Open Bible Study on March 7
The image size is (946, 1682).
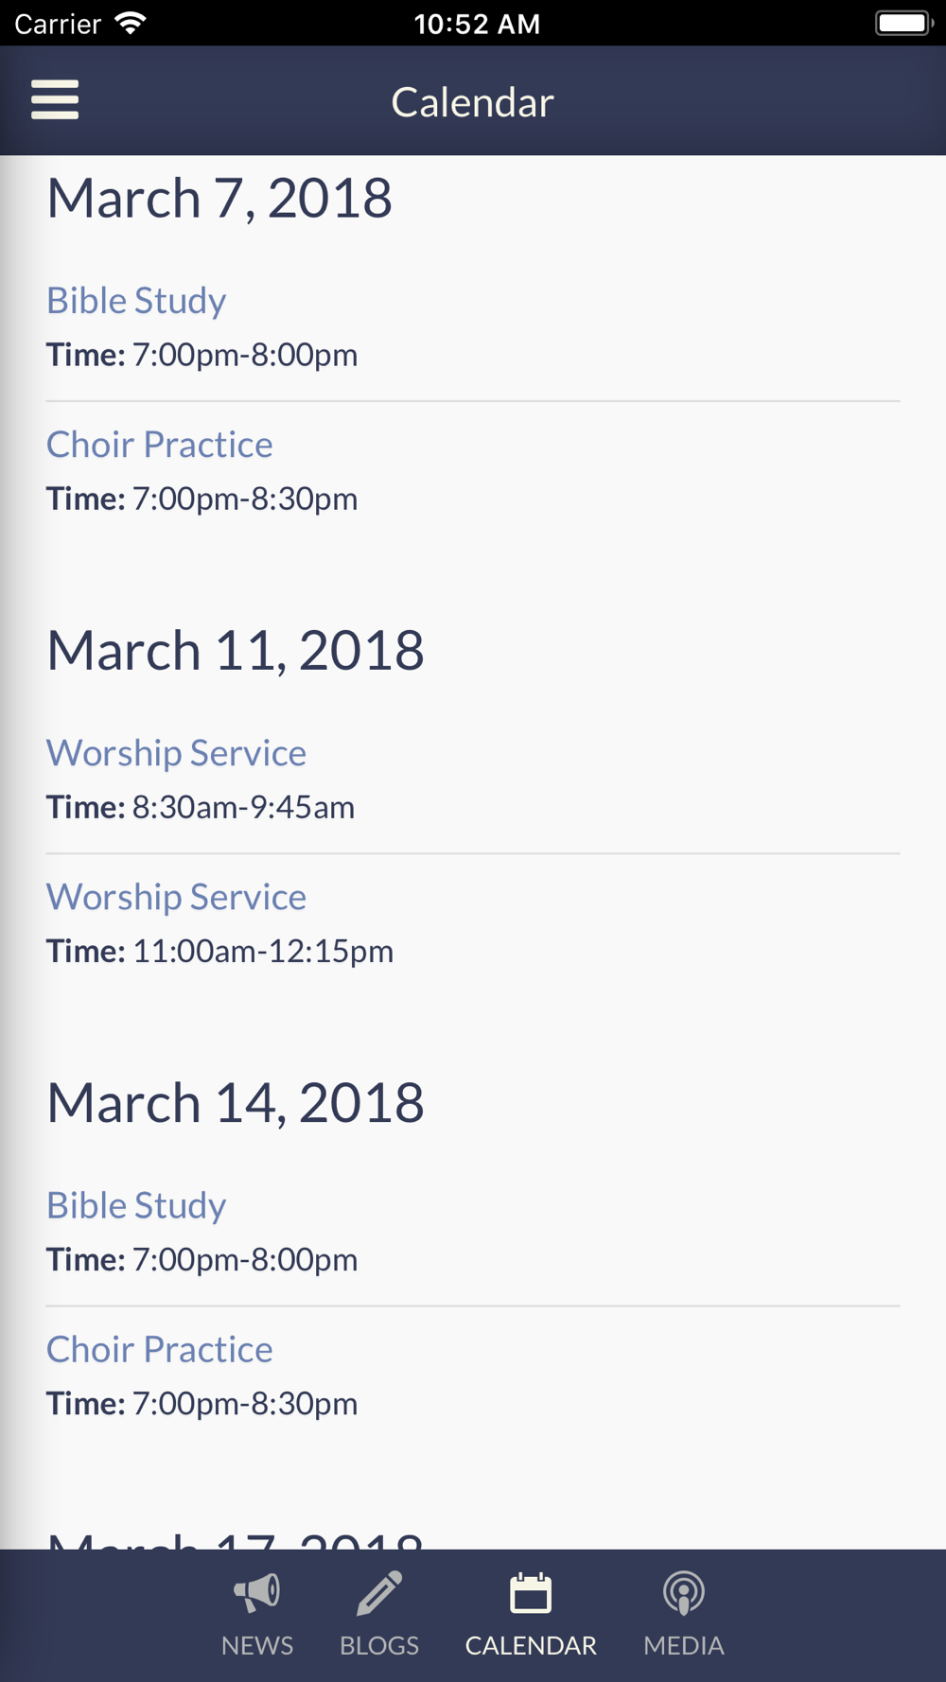[136, 301]
